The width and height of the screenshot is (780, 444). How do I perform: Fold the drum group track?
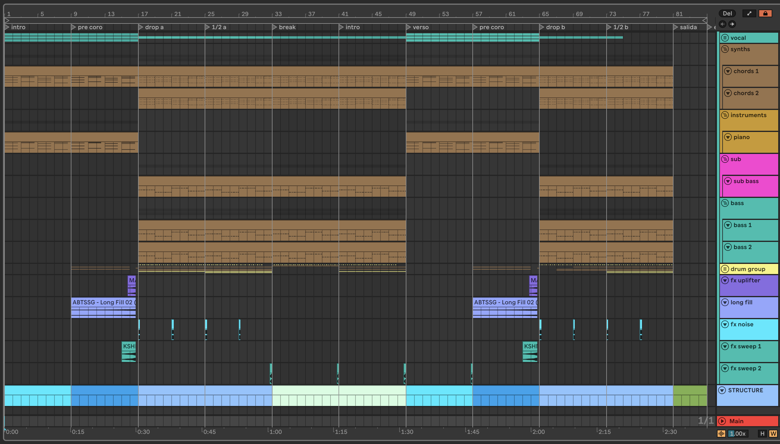click(725, 269)
